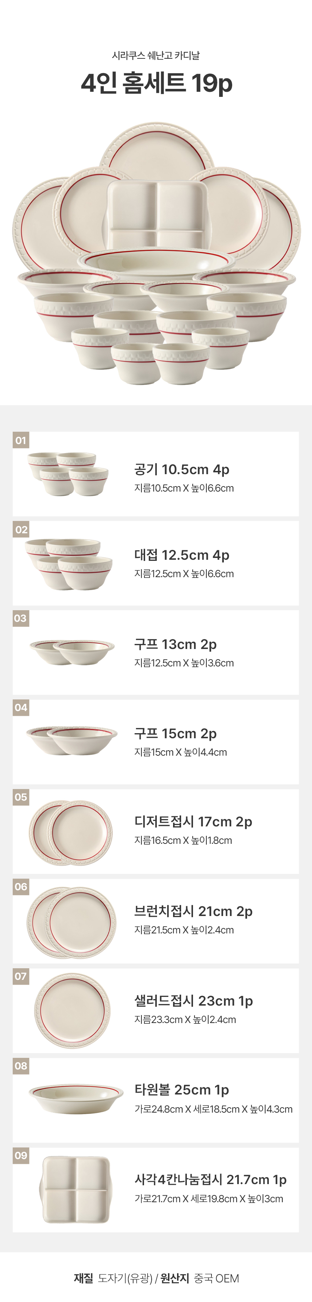Click the 08 number badge

coord(21,1065)
